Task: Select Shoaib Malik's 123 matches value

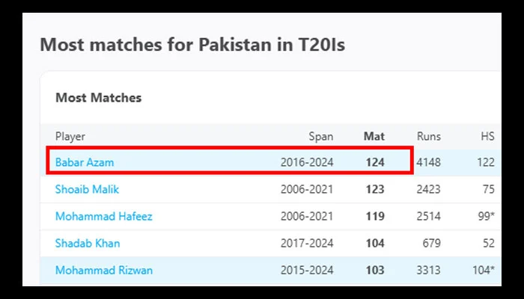Action: pyautogui.click(x=375, y=189)
